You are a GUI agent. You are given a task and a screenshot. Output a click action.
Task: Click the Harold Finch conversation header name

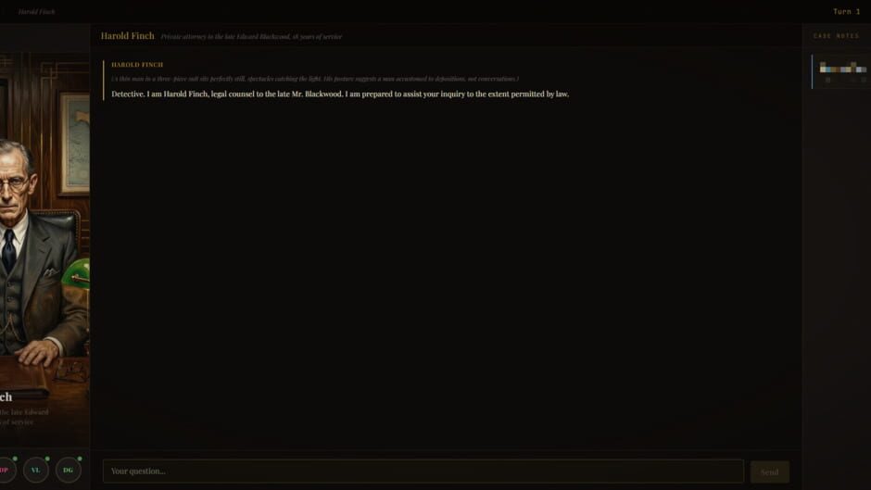tap(127, 36)
